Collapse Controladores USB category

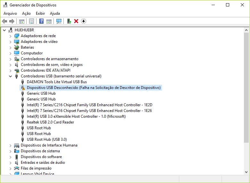coord(11,76)
